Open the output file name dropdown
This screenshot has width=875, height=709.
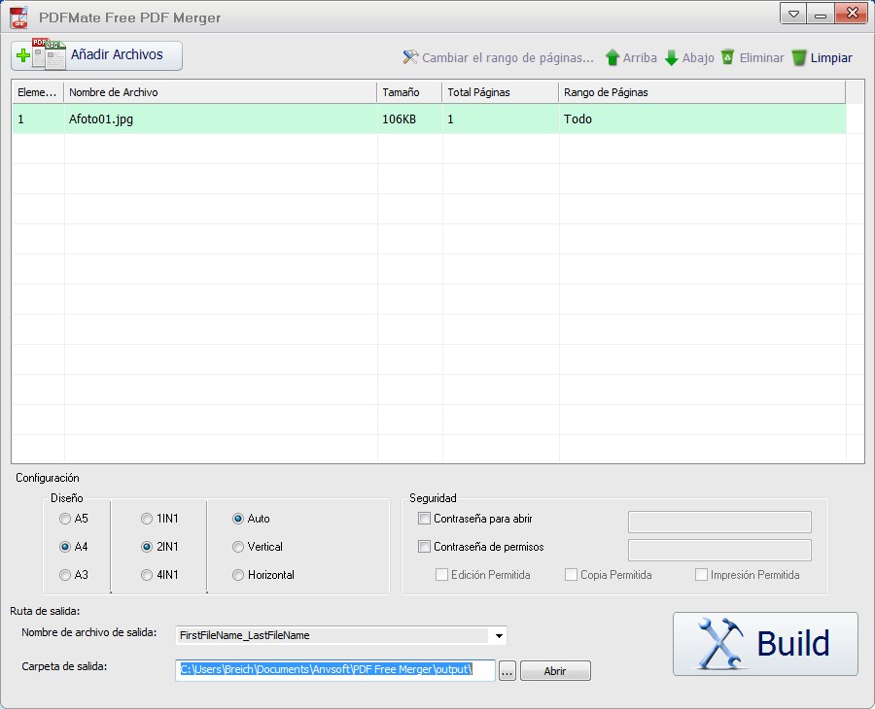[499, 635]
